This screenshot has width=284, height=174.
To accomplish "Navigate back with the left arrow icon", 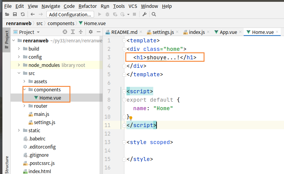I will tap(32, 14).
